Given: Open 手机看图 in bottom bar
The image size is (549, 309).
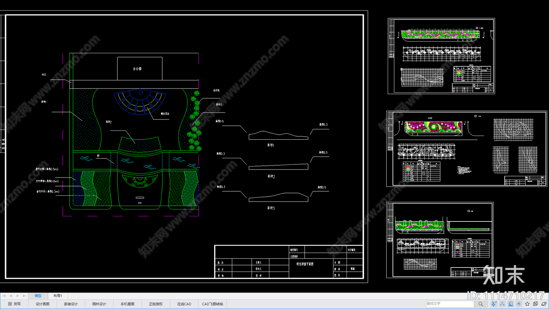Looking at the screenshot, I should (x=127, y=304).
